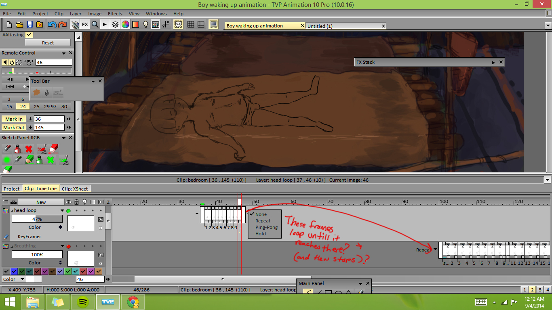Click the Redo arrow icon
The height and width of the screenshot is (310, 552).
pyautogui.click(x=62, y=25)
